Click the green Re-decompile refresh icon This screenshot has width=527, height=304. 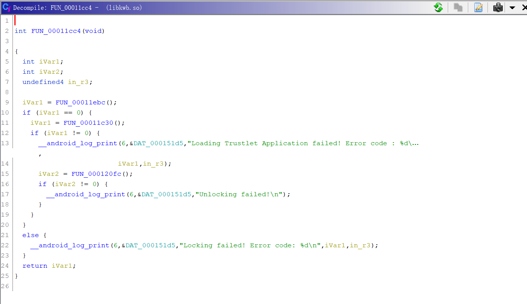439,8
